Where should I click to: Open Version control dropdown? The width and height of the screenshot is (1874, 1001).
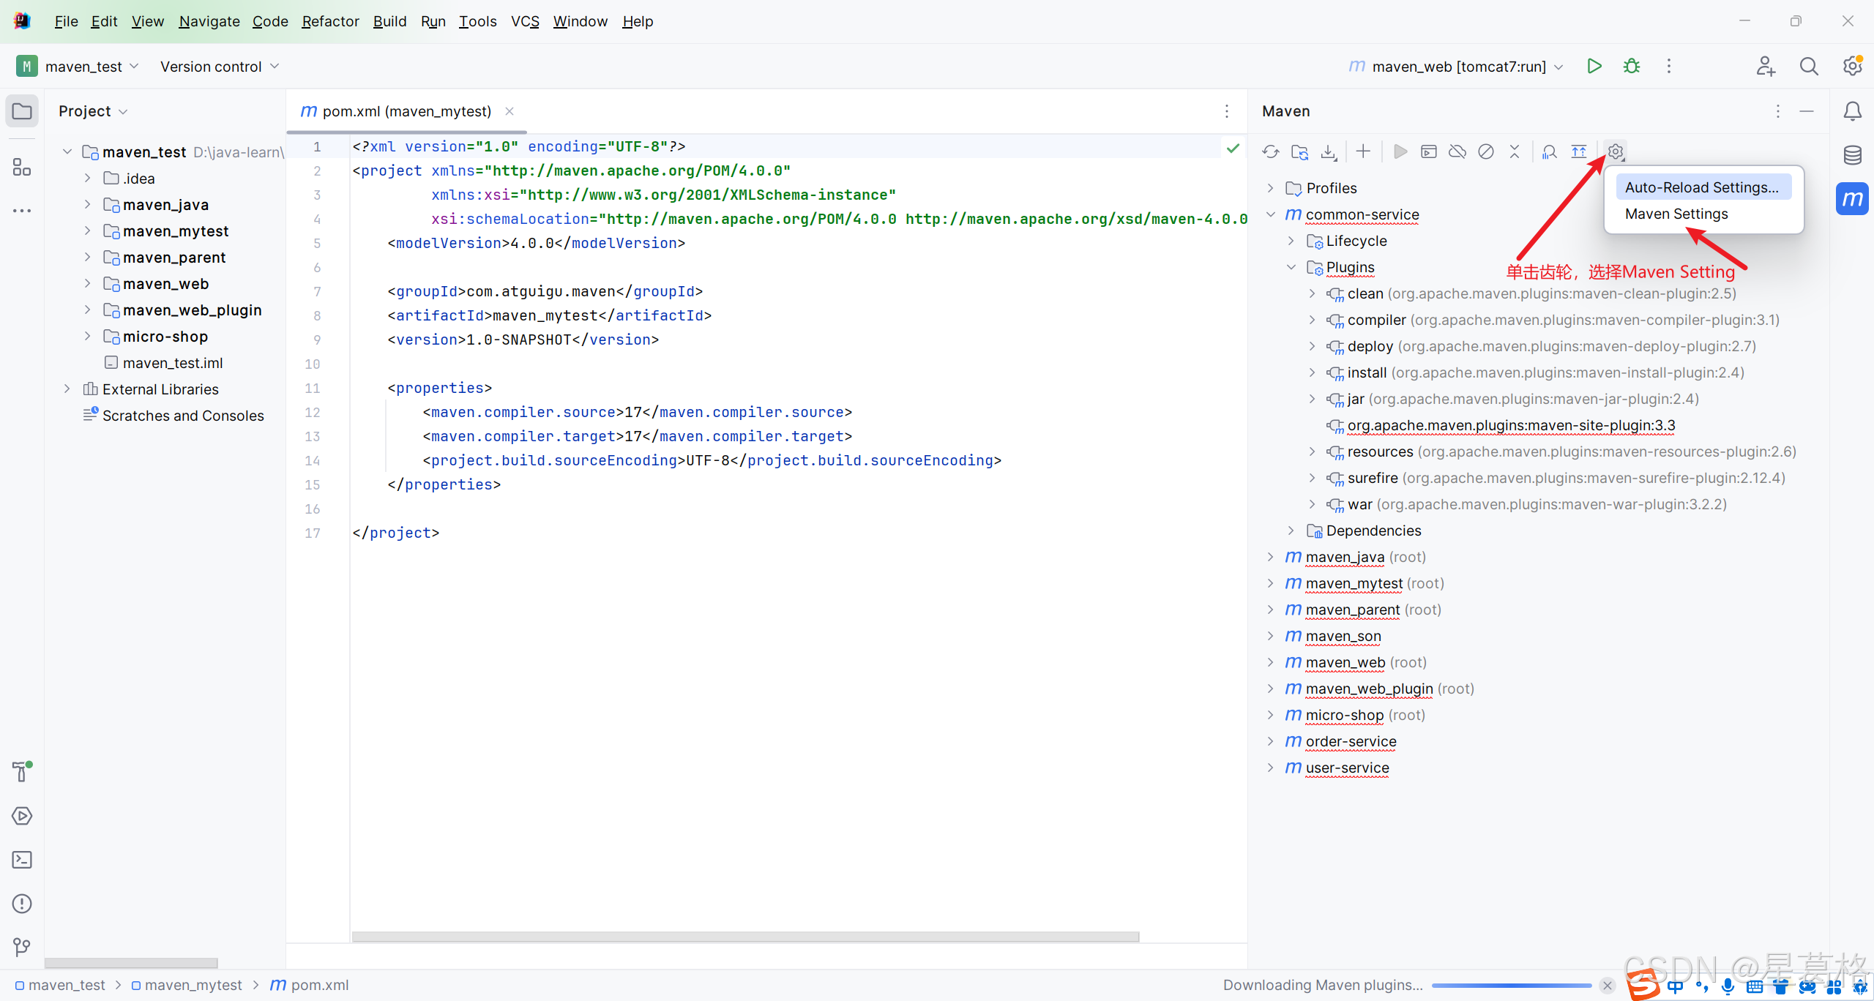(x=220, y=67)
